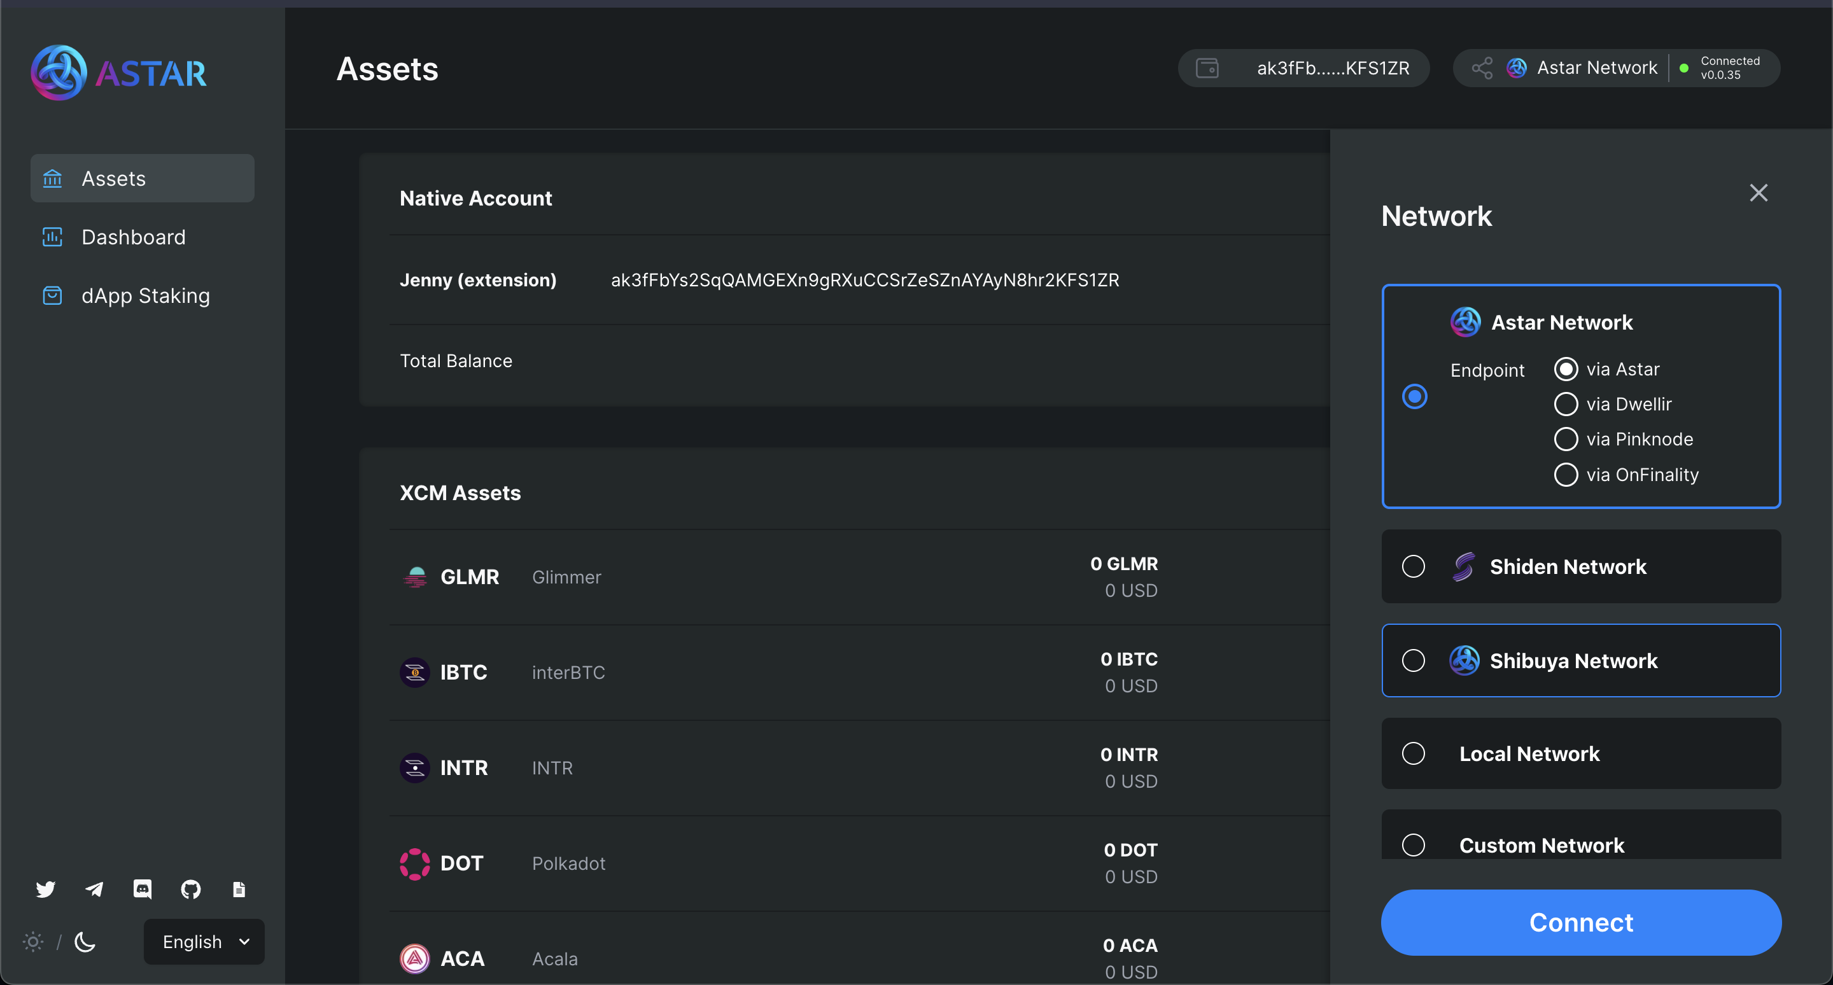The width and height of the screenshot is (1833, 985).
Task: Switch to dark theme moon icon
Action: (x=85, y=942)
